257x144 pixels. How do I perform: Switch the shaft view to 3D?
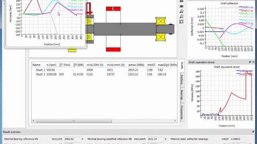pos(181,6)
